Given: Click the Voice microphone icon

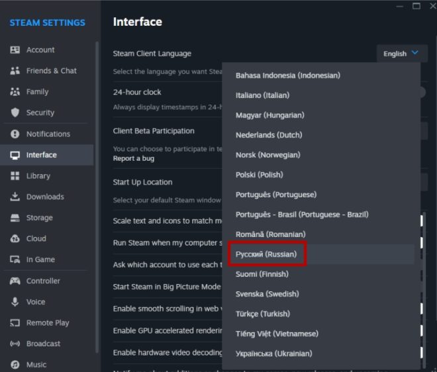Looking at the screenshot, I should (15, 302).
